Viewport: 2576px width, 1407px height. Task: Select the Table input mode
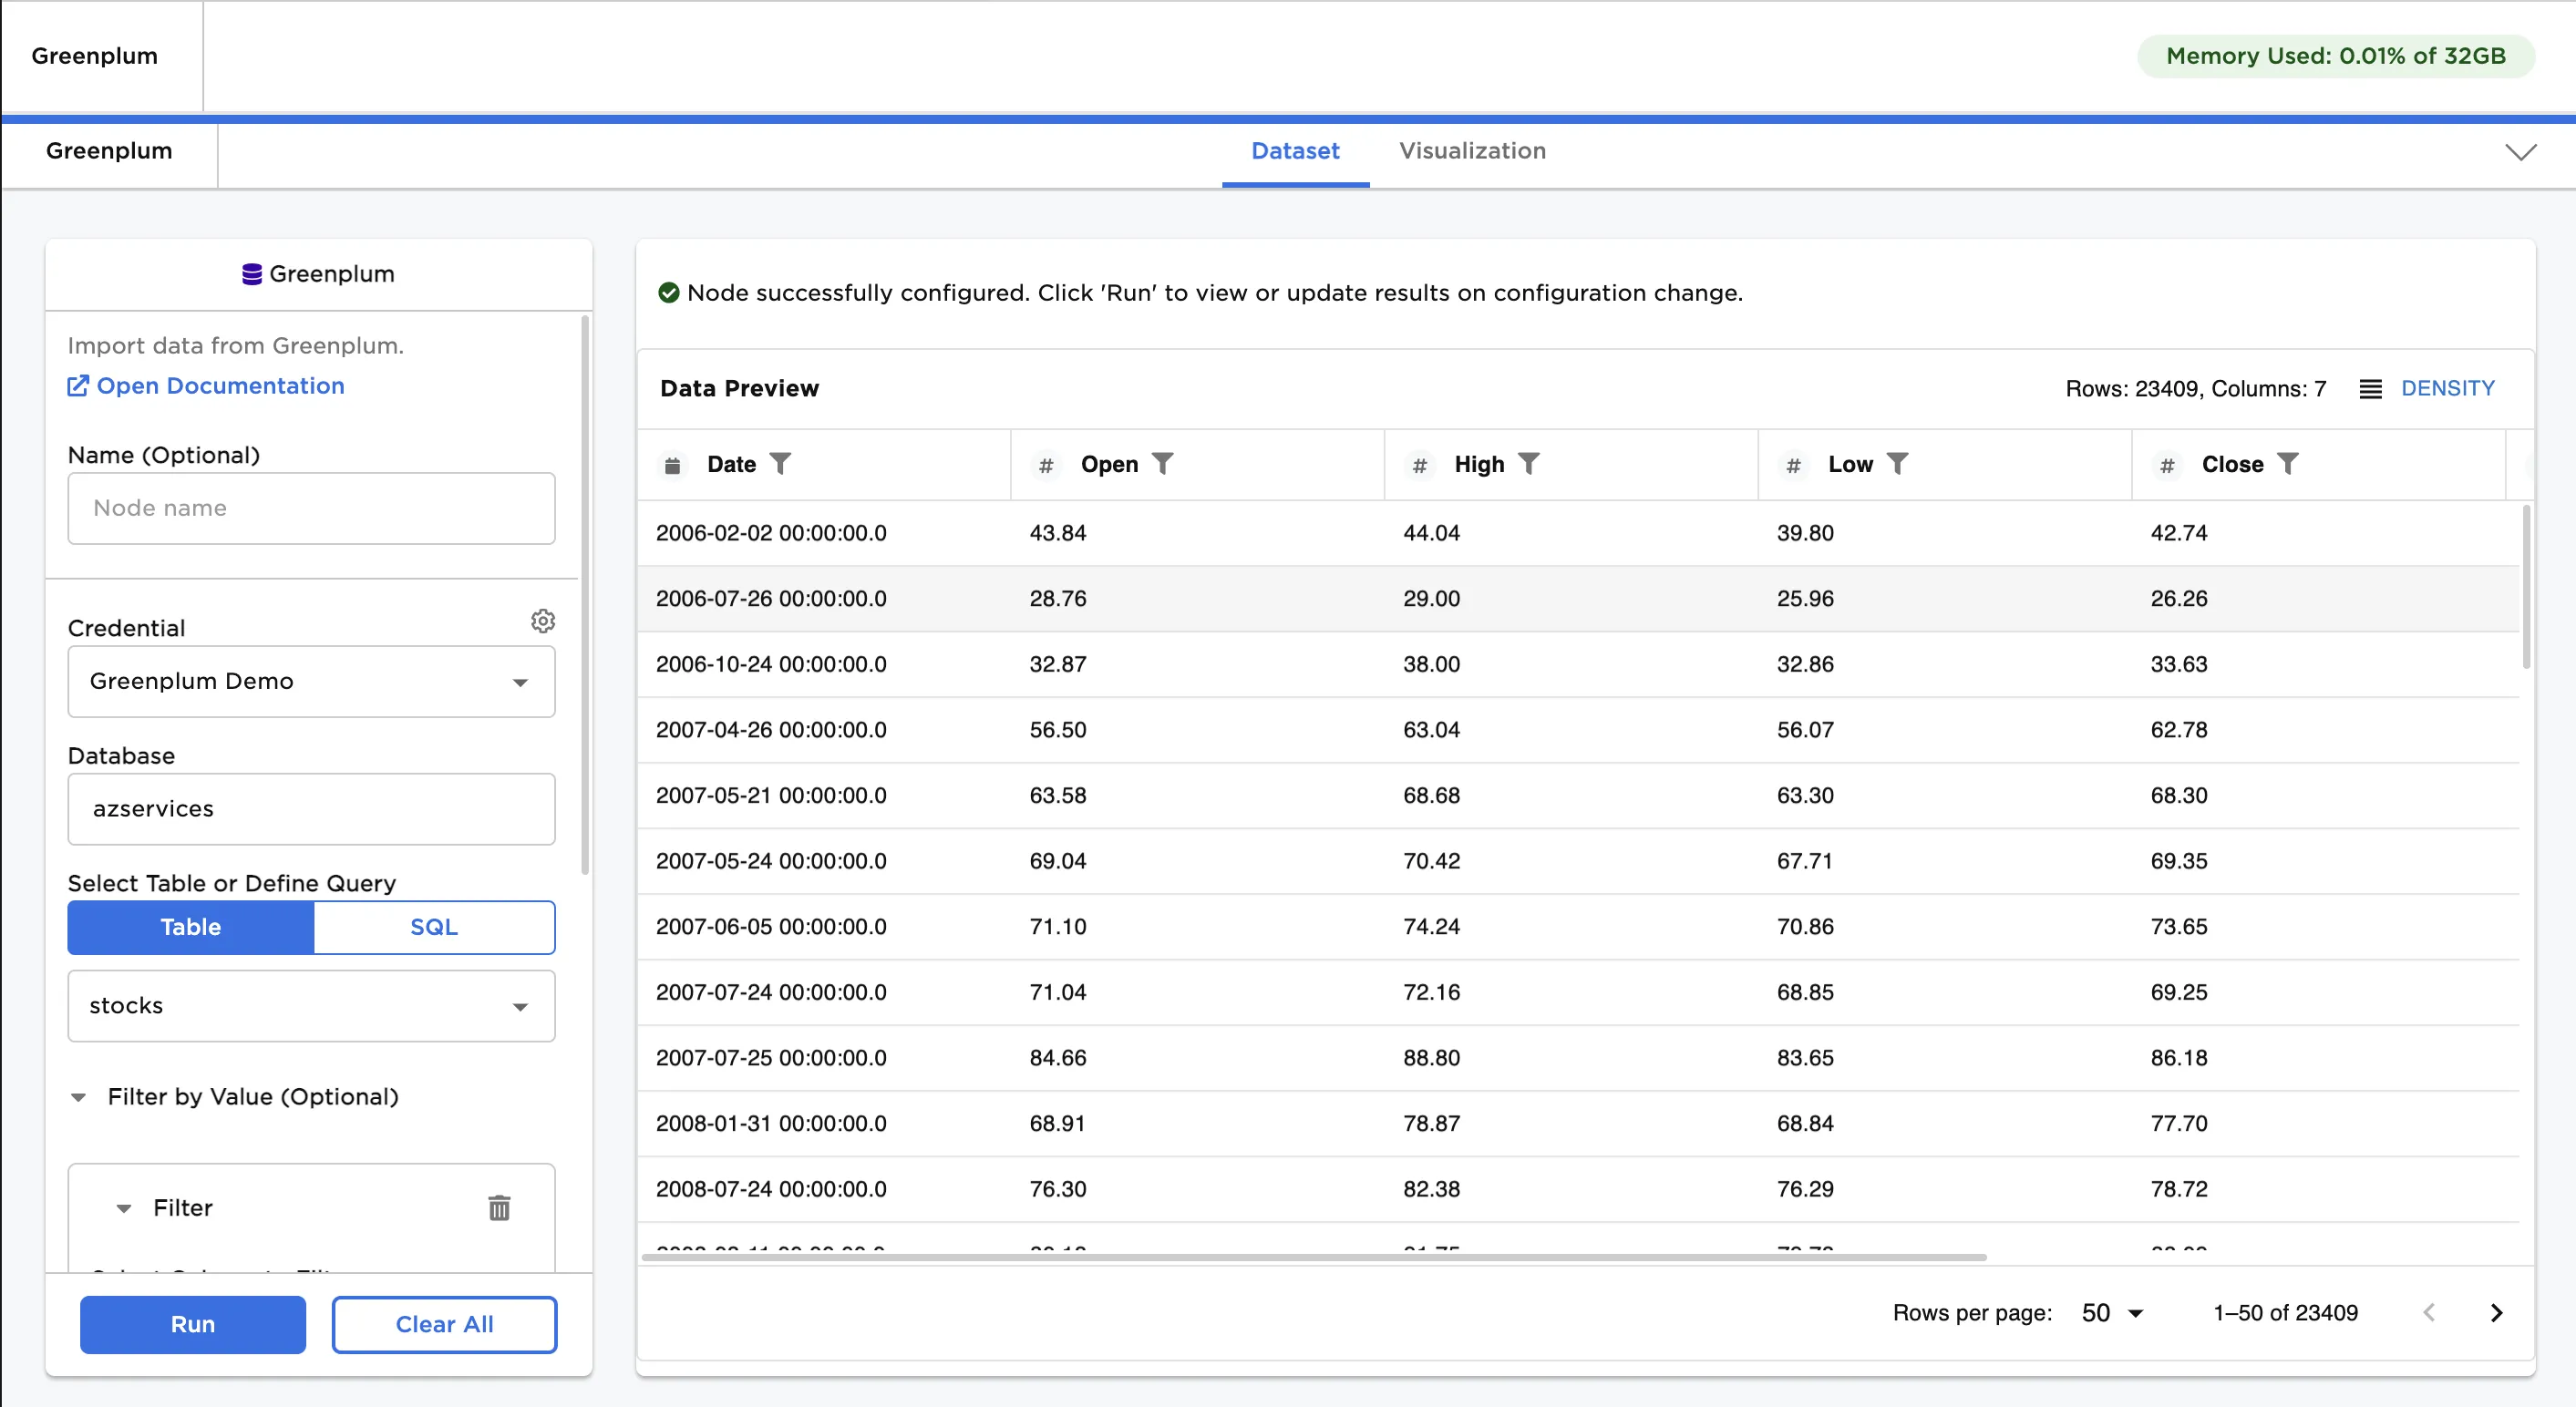coord(190,927)
